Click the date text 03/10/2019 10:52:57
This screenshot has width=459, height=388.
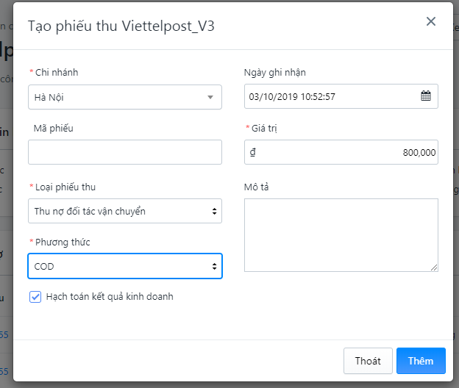point(293,96)
